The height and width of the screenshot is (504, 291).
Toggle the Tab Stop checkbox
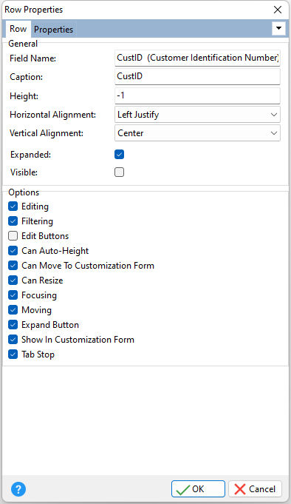point(13,355)
